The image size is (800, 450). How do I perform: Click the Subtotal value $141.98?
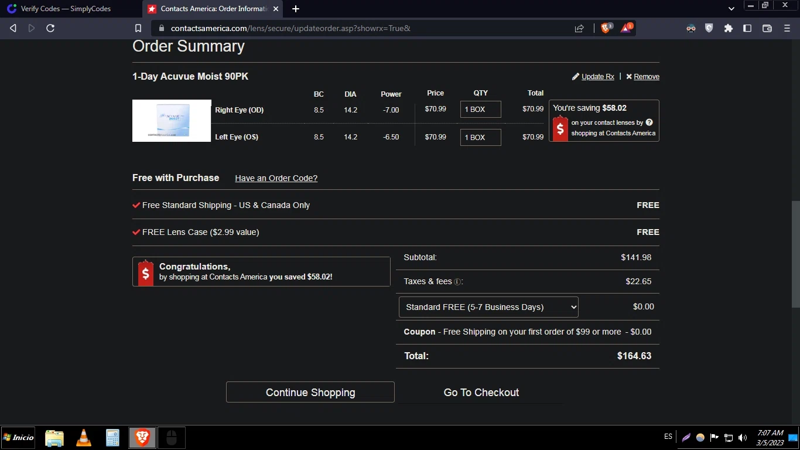[636, 257]
